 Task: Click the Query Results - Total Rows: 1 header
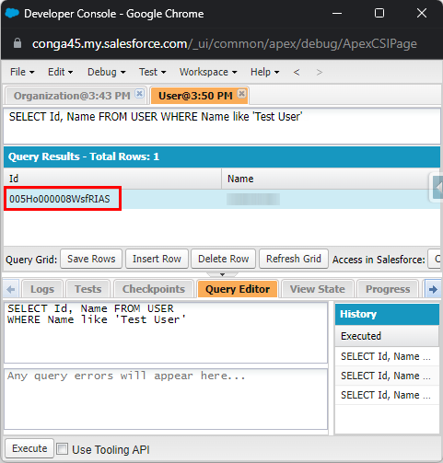(222, 156)
